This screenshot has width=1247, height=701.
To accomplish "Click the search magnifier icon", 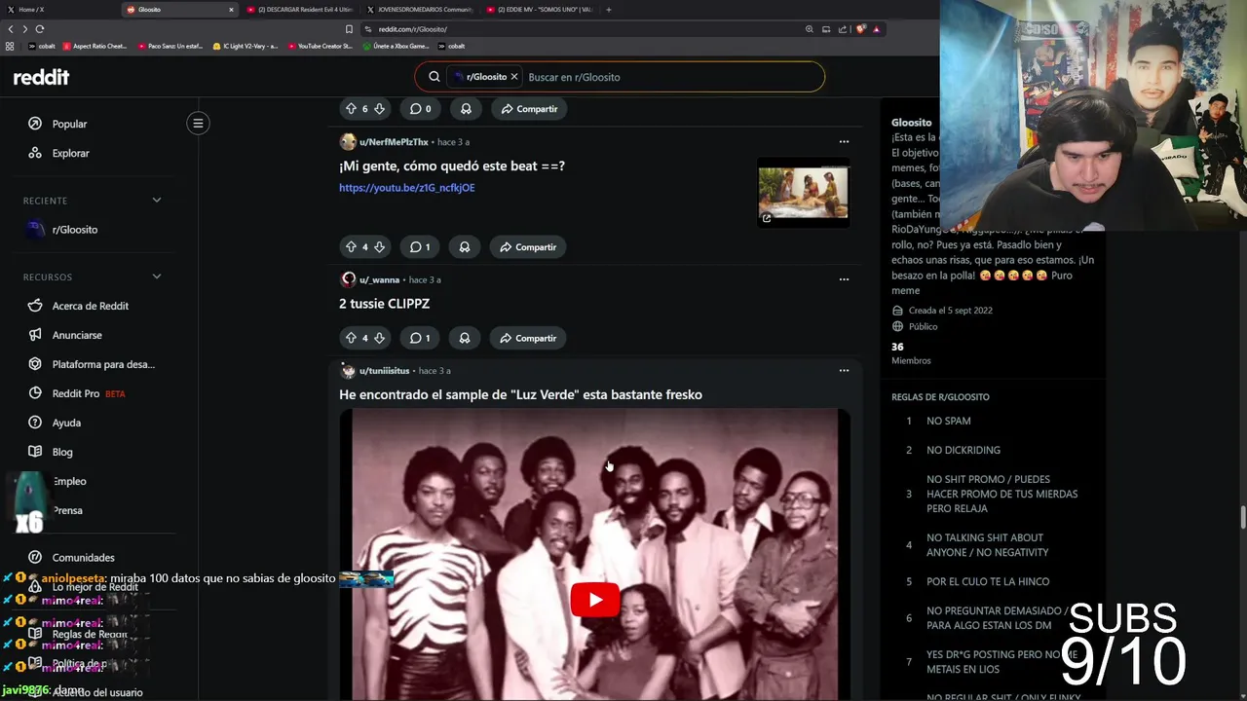I will tap(435, 77).
